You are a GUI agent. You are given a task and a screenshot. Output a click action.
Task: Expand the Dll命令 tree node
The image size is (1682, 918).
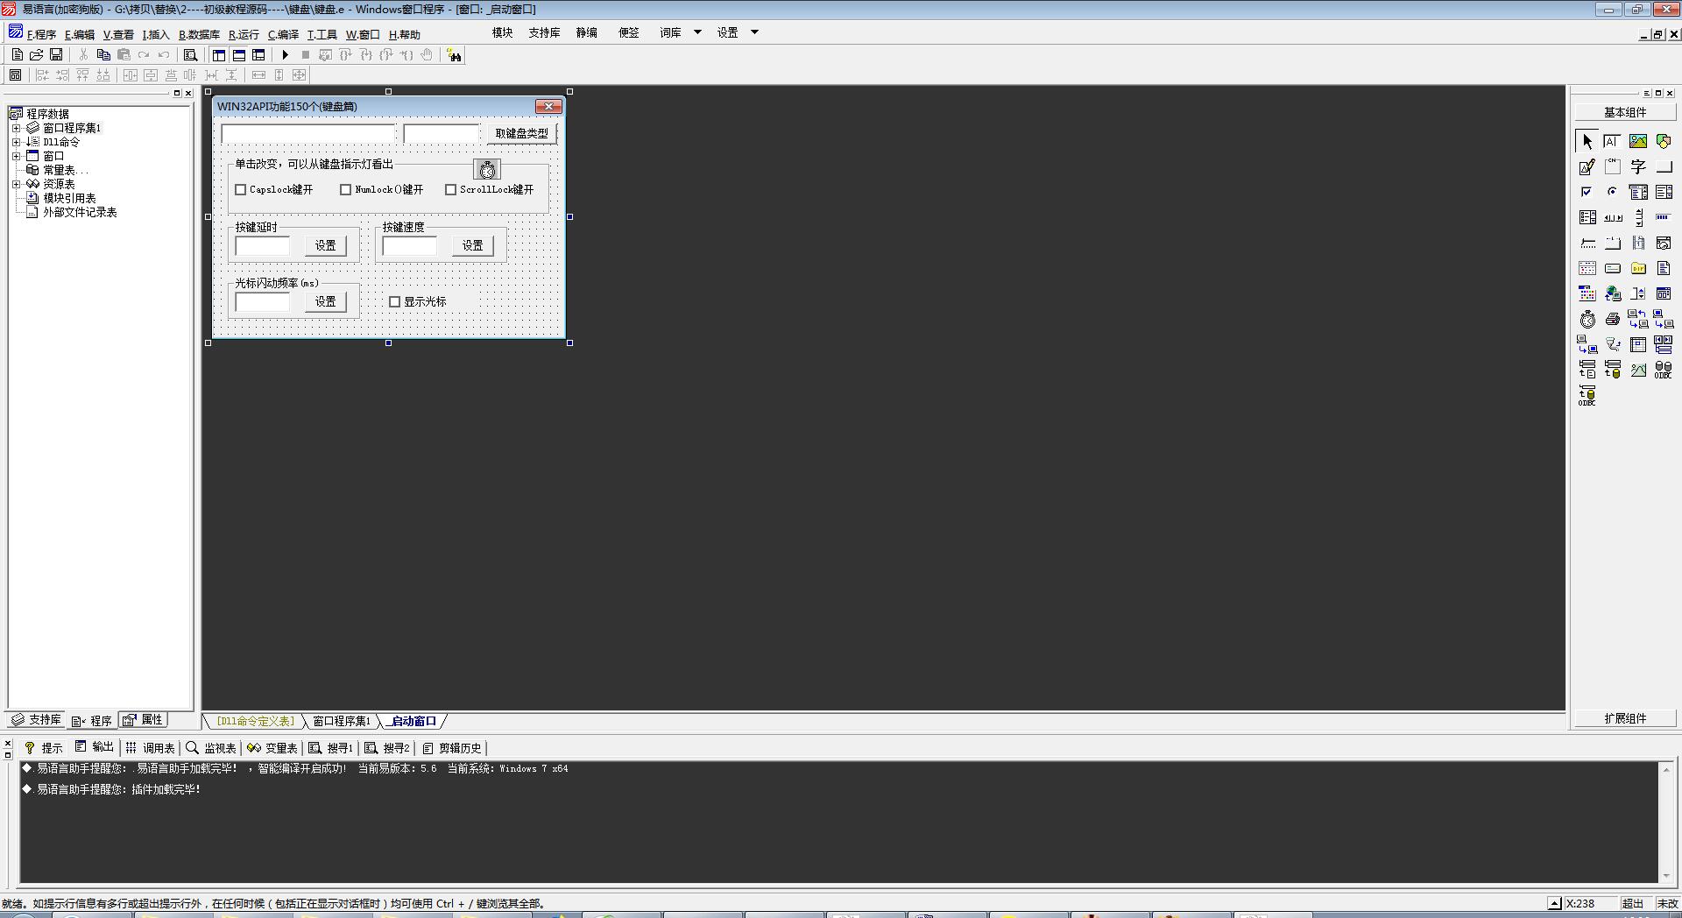tap(16, 142)
